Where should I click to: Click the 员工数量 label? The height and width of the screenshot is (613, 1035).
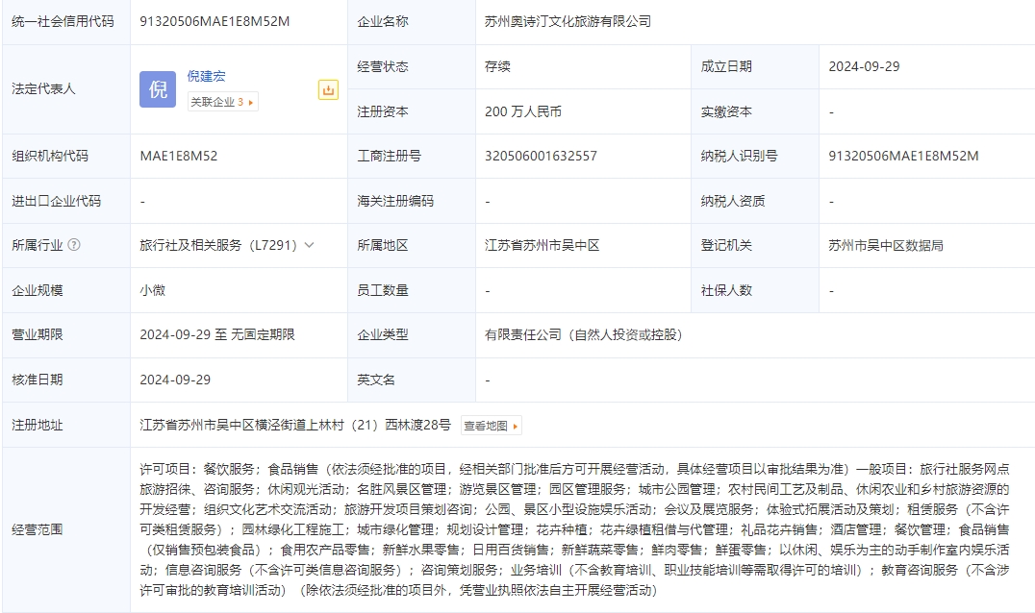382,290
